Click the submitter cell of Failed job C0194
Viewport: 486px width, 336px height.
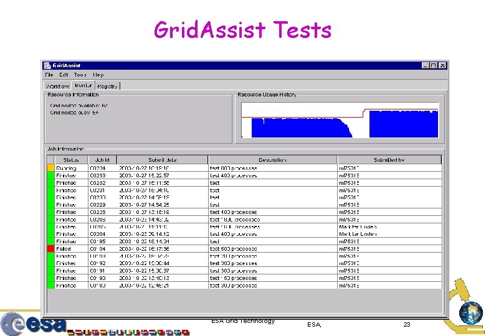pyautogui.click(x=390, y=248)
